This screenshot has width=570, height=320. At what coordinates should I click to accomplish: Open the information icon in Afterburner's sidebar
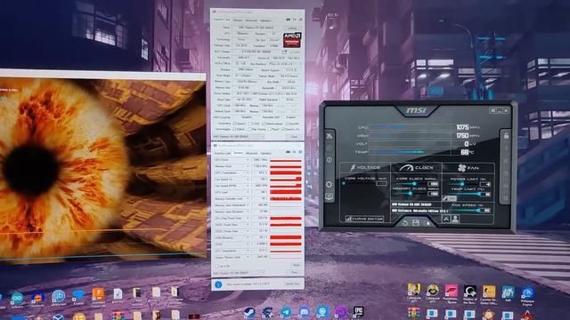pyautogui.click(x=329, y=160)
